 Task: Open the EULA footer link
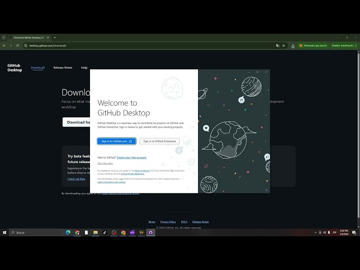[184, 222]
